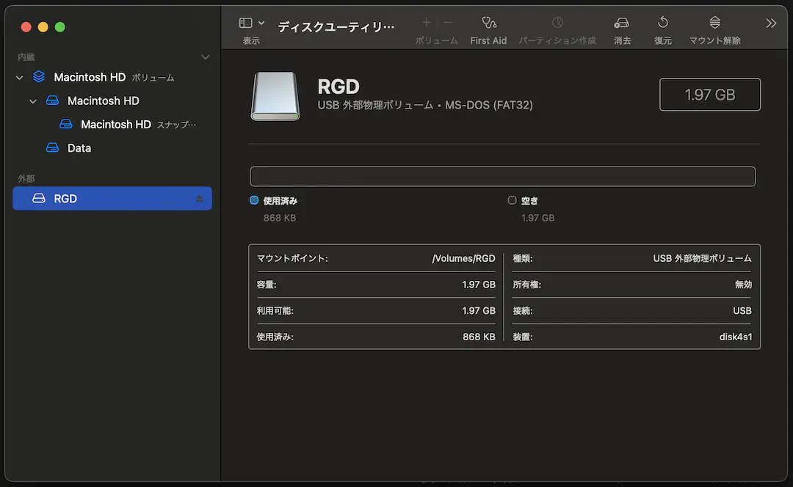793x487 pixels.
Task: Click the 空き legend swatch
Action: (x=512, y=200)
